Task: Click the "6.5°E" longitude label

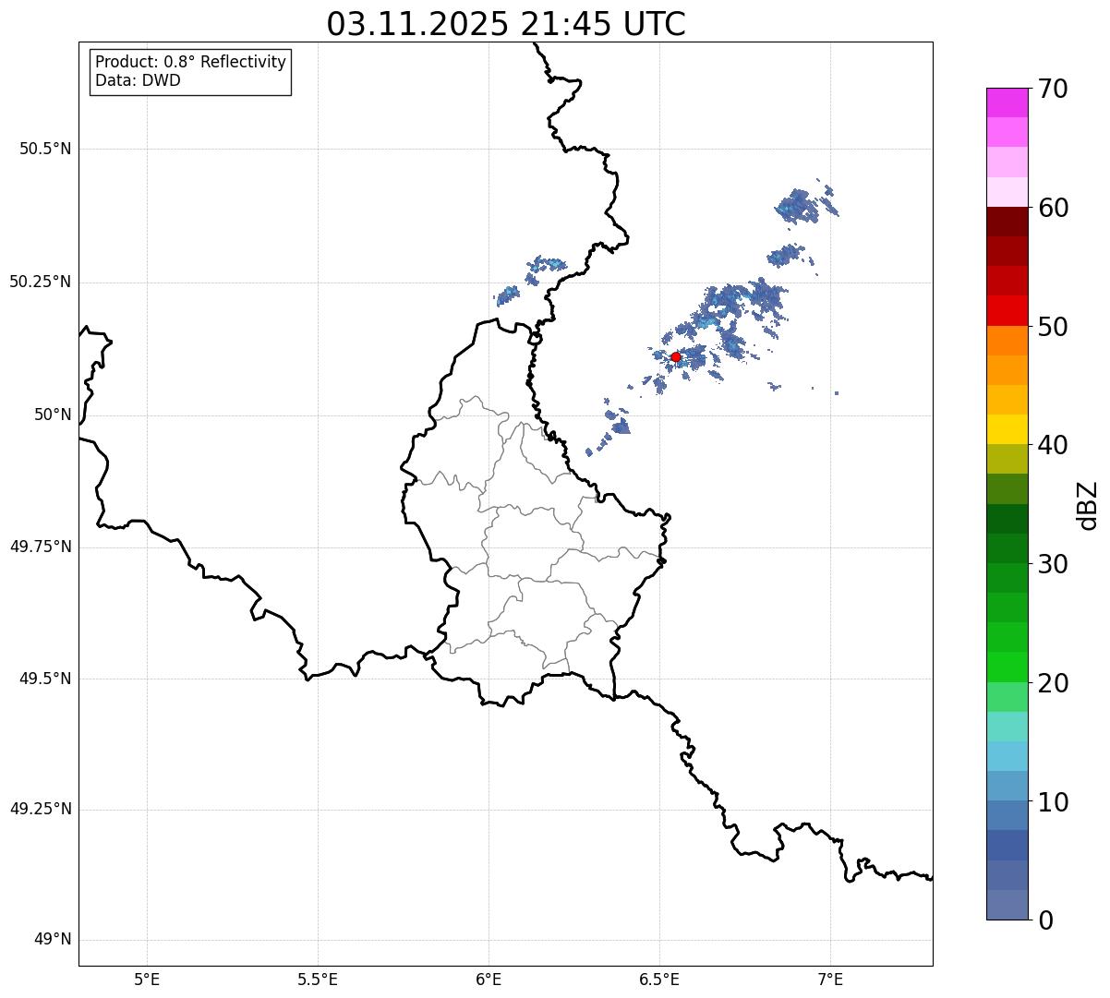Action: (660, 980)
